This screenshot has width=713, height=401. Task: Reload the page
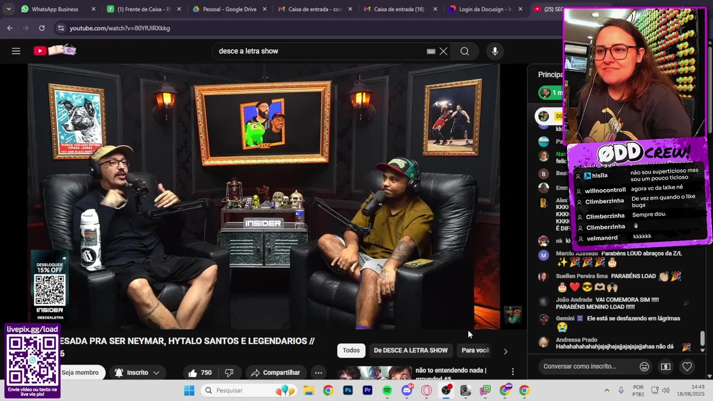point(42,28)
